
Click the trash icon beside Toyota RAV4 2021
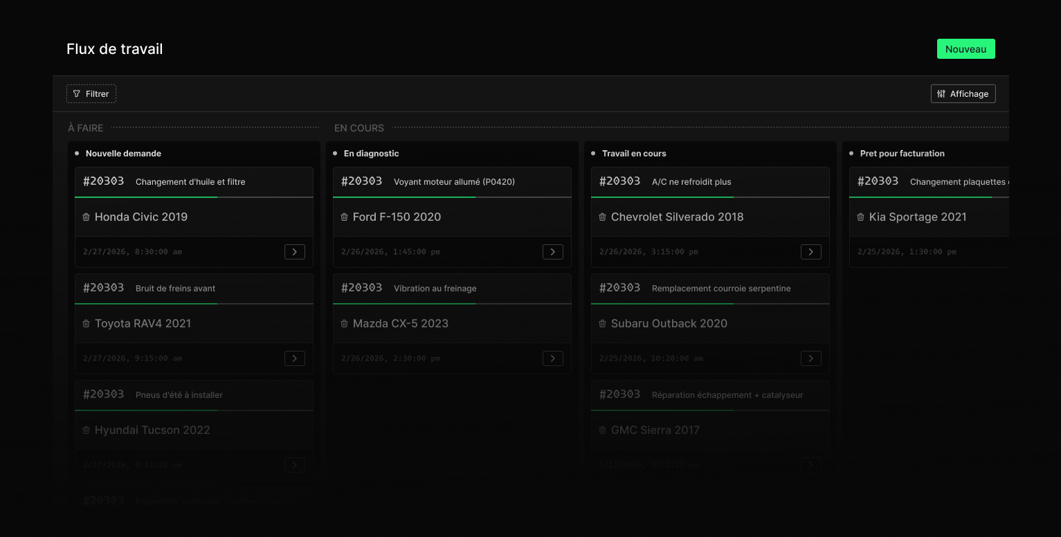point(87,324)
